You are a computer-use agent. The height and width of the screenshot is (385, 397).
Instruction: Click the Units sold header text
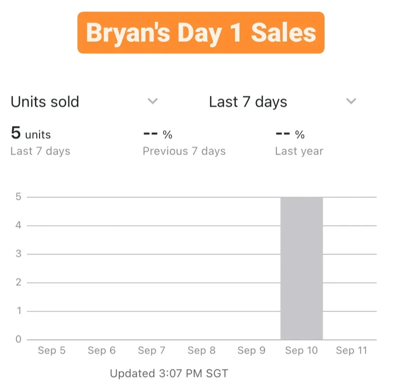(x=44, y=102)
